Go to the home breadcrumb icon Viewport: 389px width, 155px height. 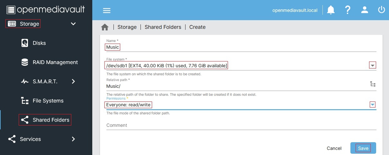[x=105, y=27]
